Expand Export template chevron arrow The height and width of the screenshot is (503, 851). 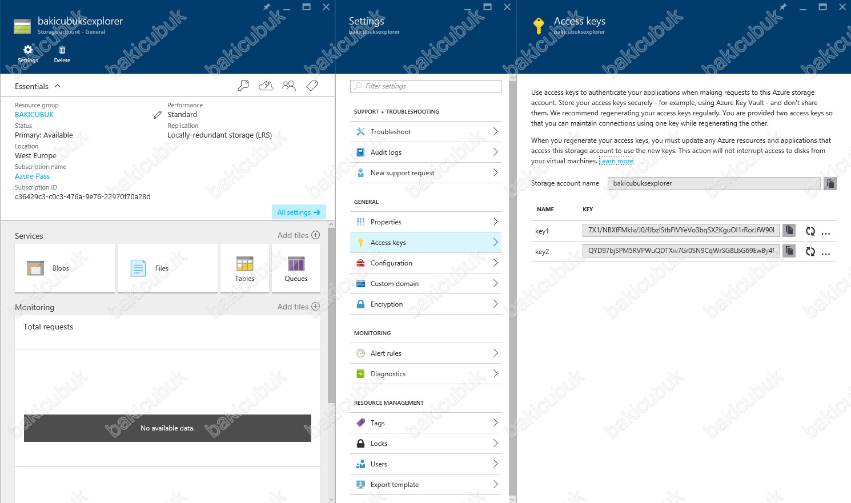(x=495, y=484)
